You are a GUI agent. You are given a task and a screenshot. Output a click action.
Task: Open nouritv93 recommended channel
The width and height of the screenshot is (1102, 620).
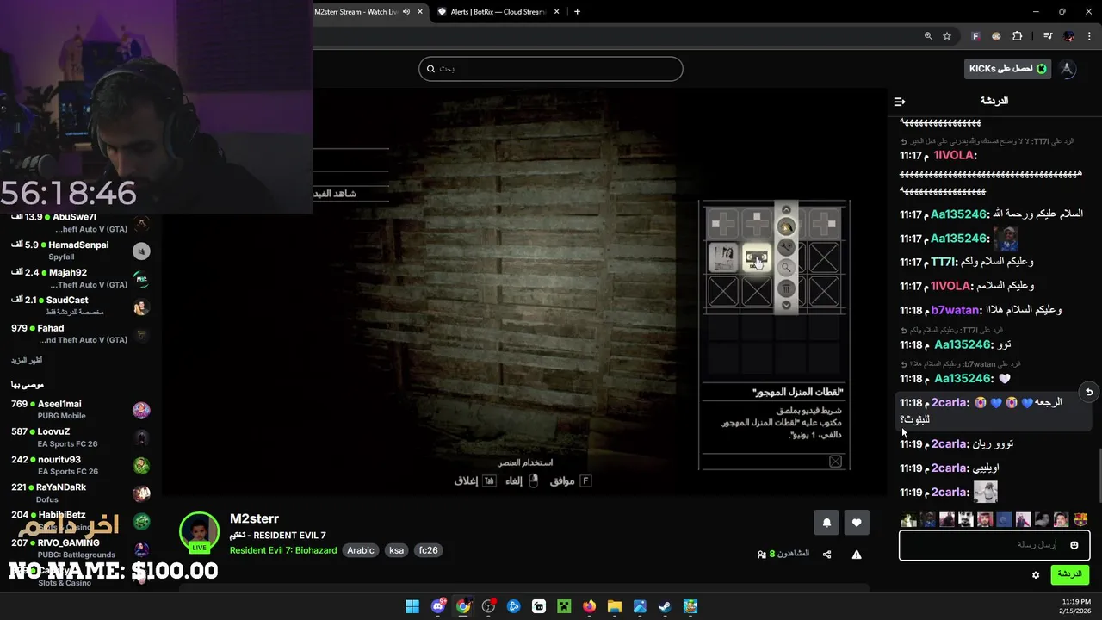tap(81, 465)
